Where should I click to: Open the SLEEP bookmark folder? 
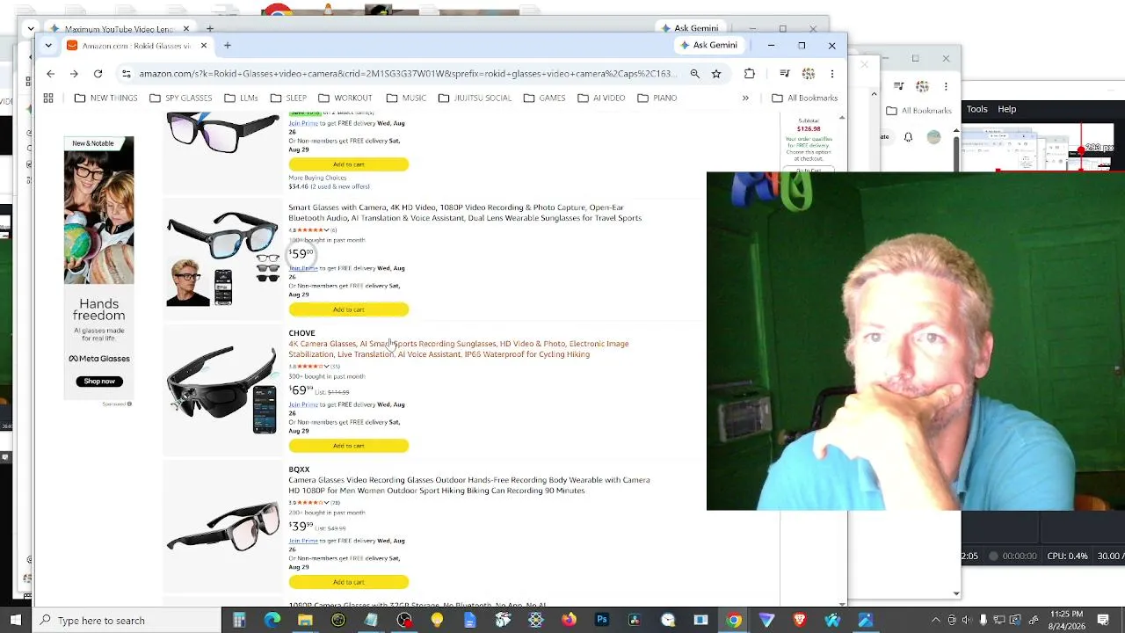288,98
